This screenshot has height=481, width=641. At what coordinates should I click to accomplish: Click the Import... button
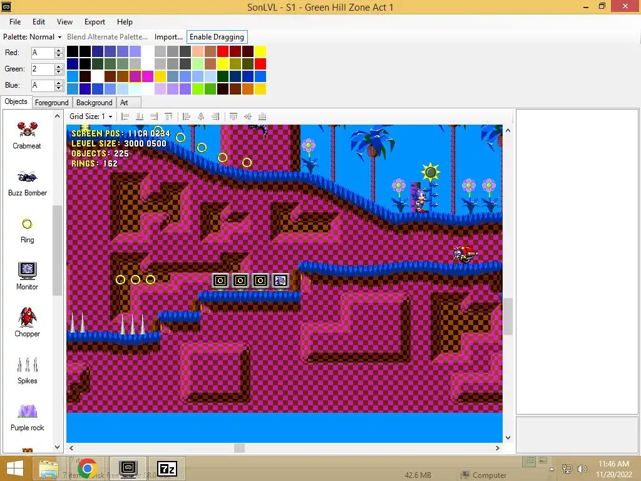pos(168,37)
